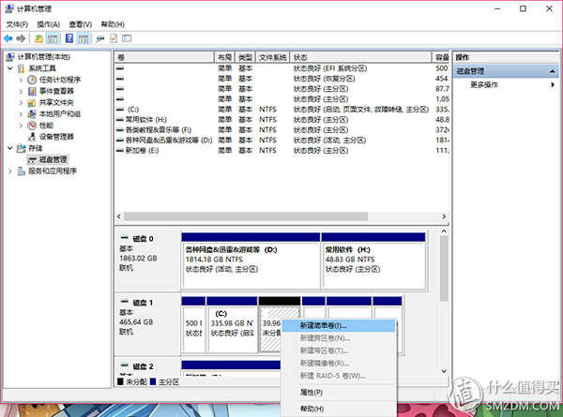The height and width of the screenshot is (417, 563).
Task: Collapse the Storage (存储) tree node
Action: point(11,148)
